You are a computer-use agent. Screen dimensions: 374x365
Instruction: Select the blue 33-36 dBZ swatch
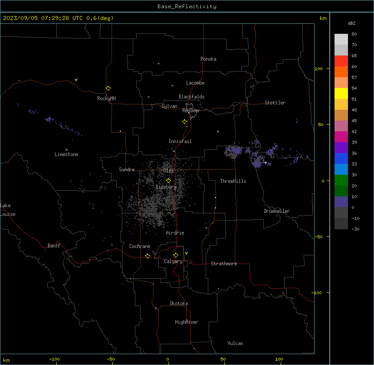[x=341, y=158]
